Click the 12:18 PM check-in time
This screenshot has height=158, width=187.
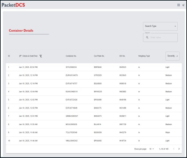(x=28, y=75)
